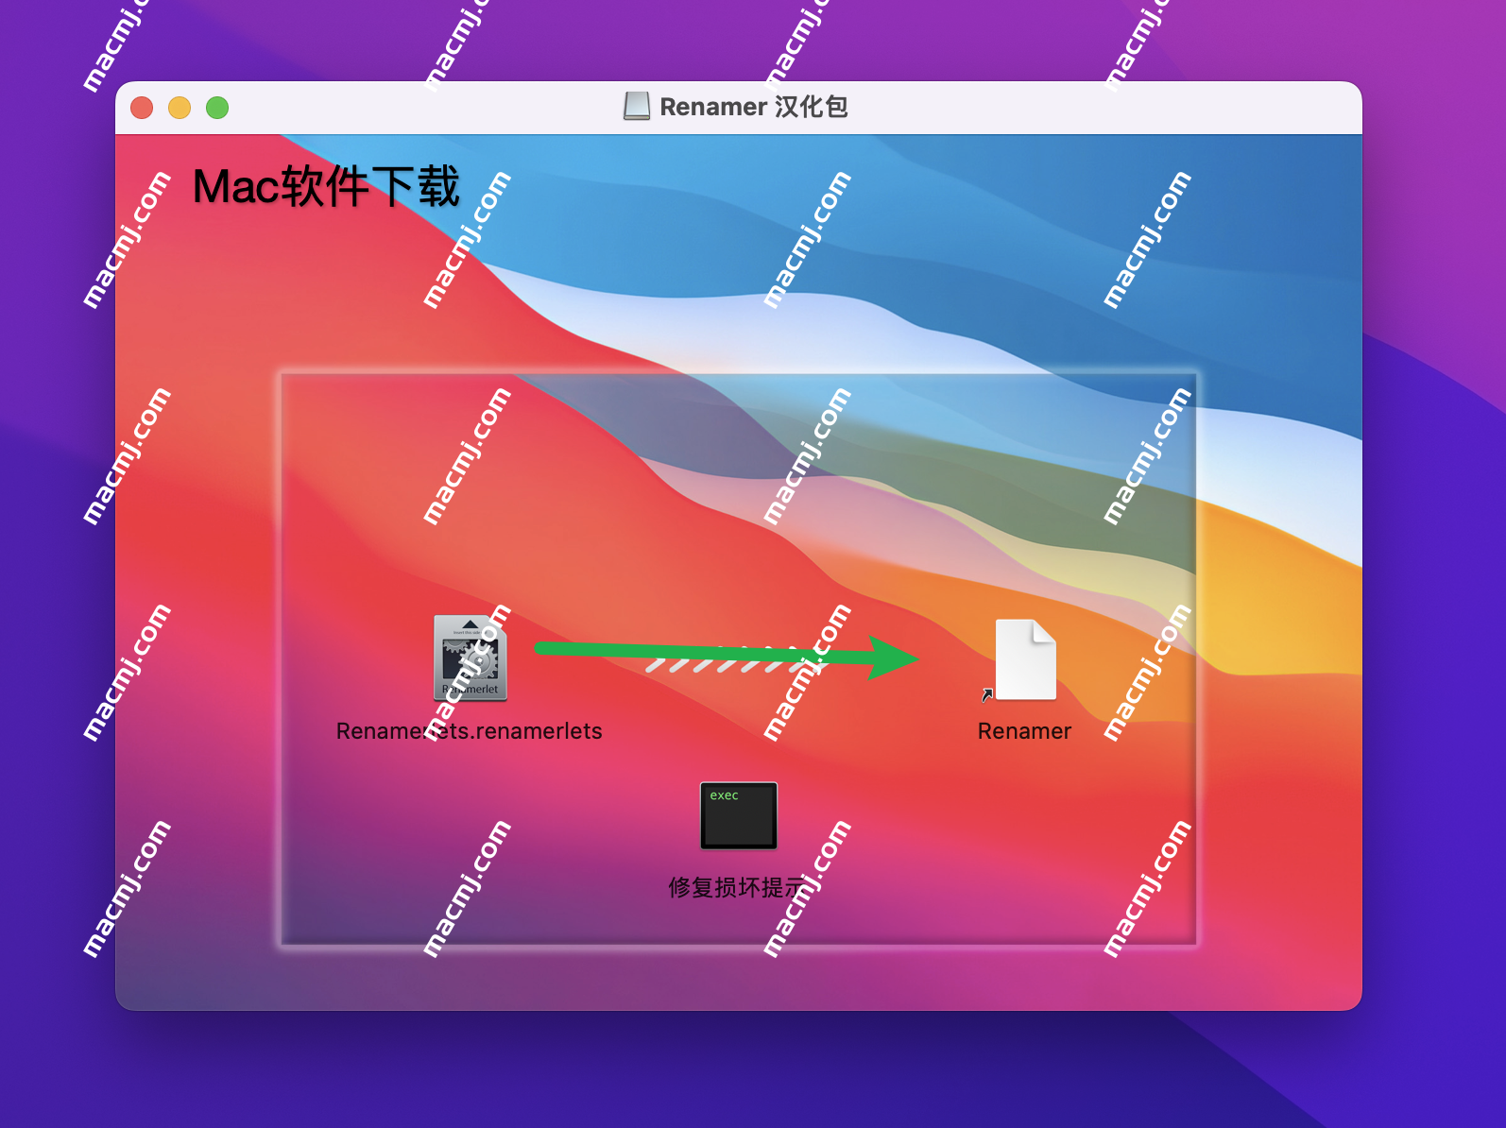This screenshot has height=1128, width=1506.
Task: Click the Renamer 汉化包 window title
Action: (753, 107)
